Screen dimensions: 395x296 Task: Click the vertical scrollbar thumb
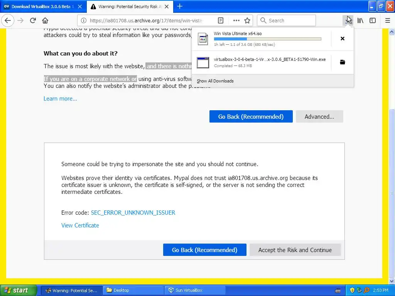392,193
